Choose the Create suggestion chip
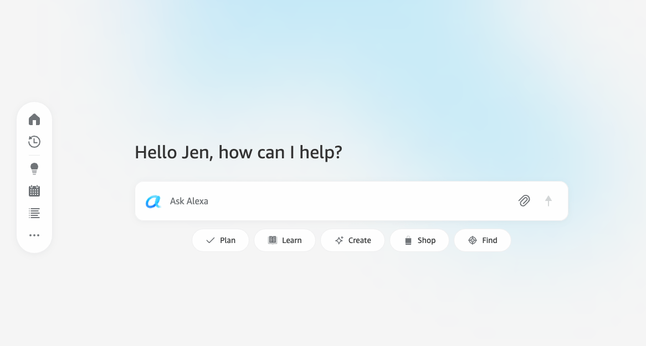 (352, 240)
